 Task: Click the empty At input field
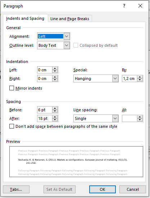click(x=129, y=118)
